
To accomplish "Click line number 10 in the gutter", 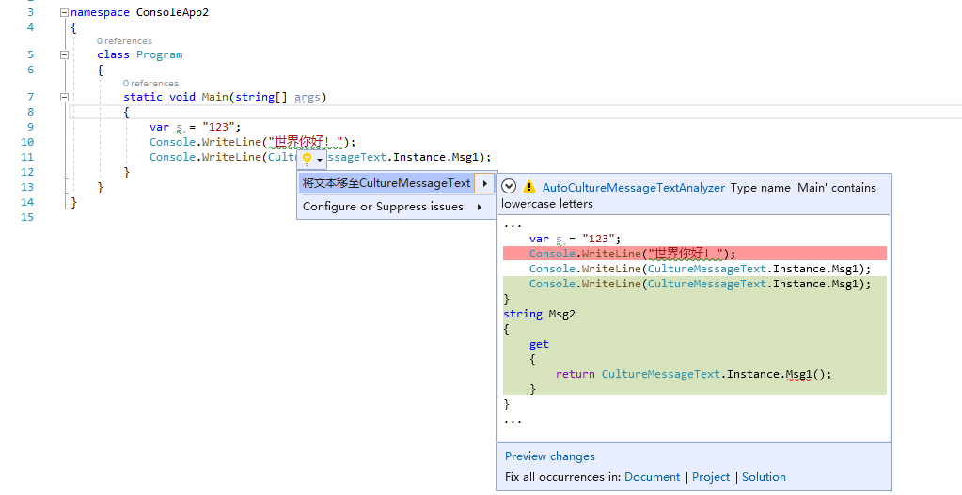I will (x=27, y=142).
